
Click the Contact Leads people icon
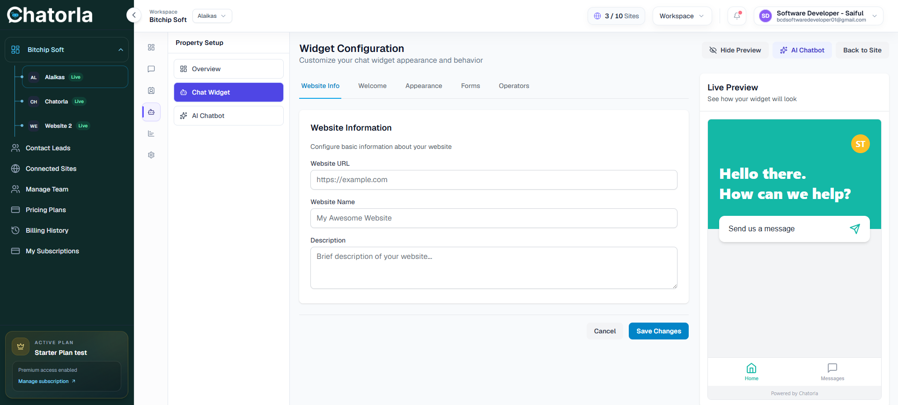15,148
